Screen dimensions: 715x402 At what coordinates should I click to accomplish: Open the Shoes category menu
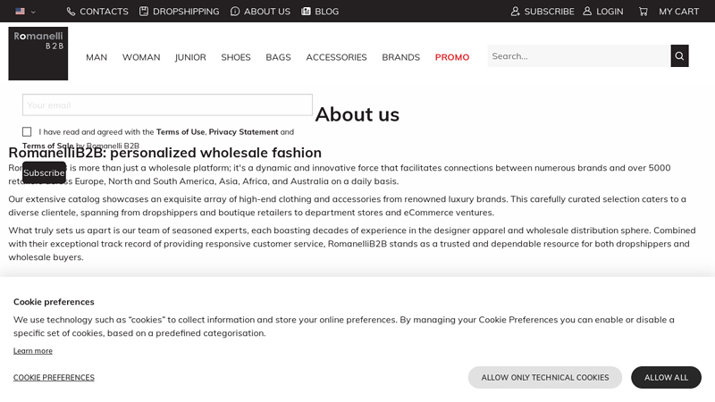click(x=236, y=57)
